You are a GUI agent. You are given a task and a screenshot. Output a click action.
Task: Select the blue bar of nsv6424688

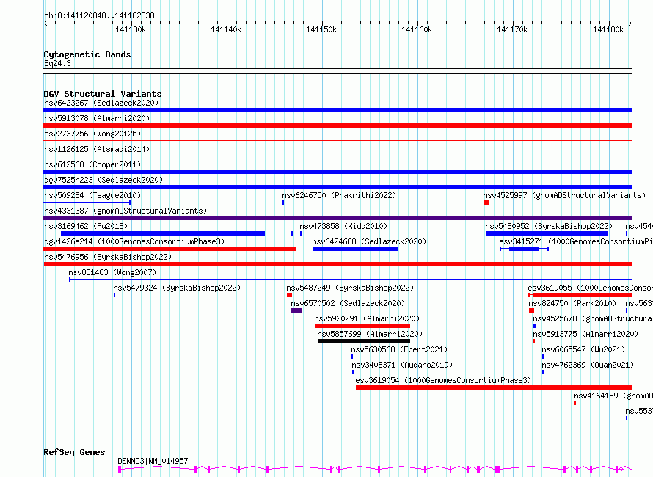coord(355,249)
